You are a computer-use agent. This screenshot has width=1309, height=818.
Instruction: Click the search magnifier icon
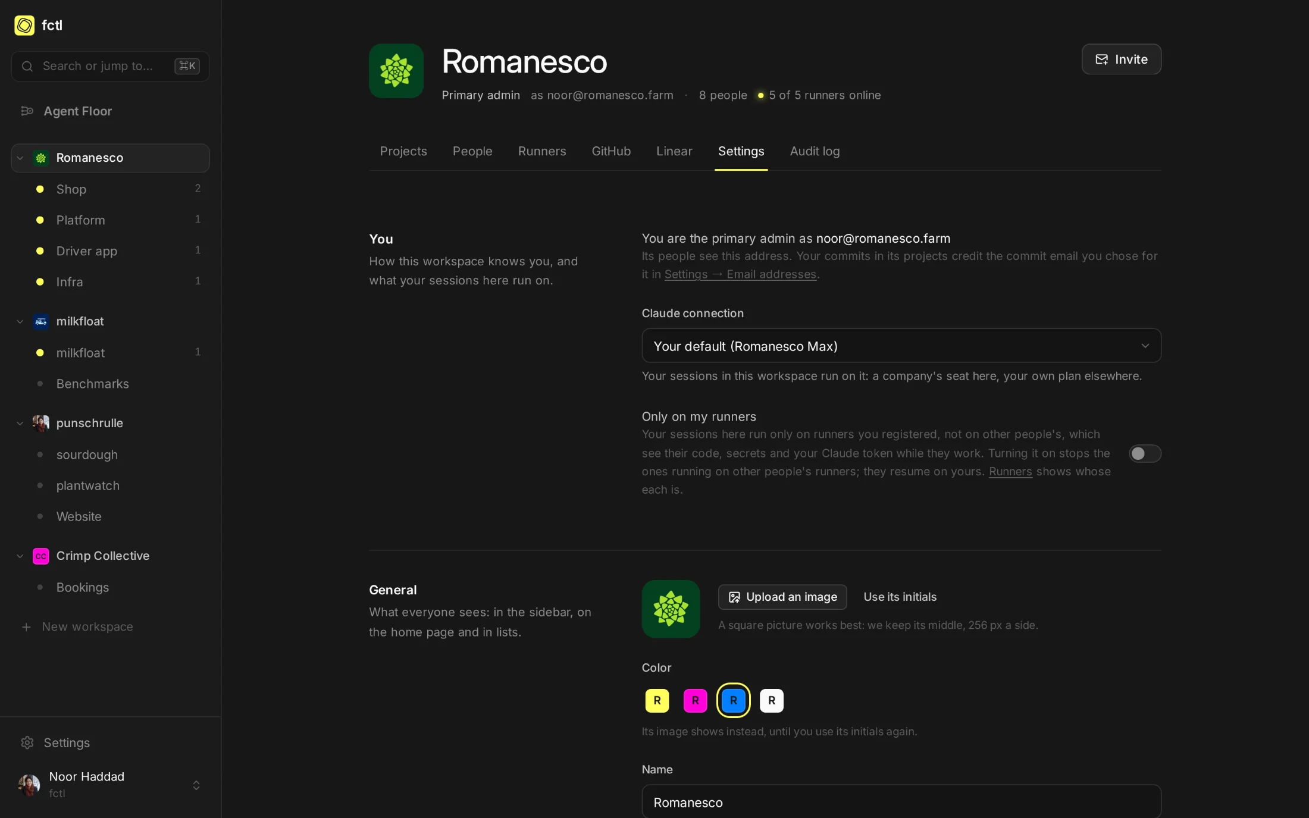[27, 66]
